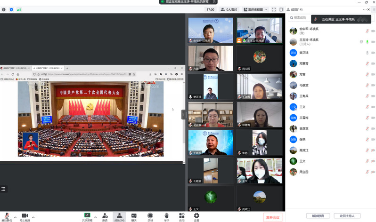Toggle muted mic icon for 高效江
This screenshot has width=376, height=222.
(367, 151)
